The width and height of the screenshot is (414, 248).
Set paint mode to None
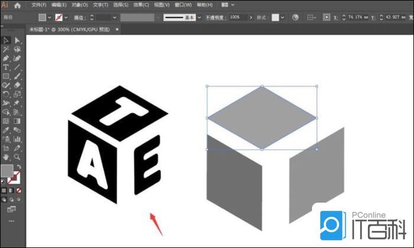[x=19, y=190]
